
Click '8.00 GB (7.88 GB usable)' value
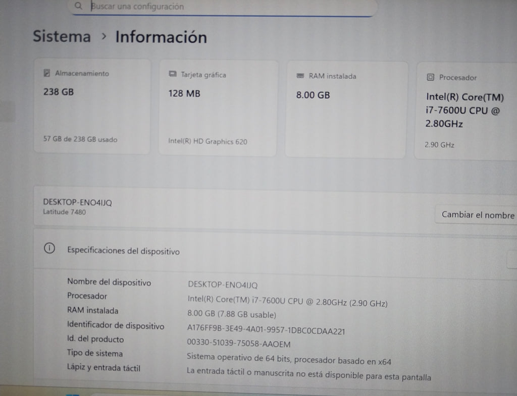(232, 314)
